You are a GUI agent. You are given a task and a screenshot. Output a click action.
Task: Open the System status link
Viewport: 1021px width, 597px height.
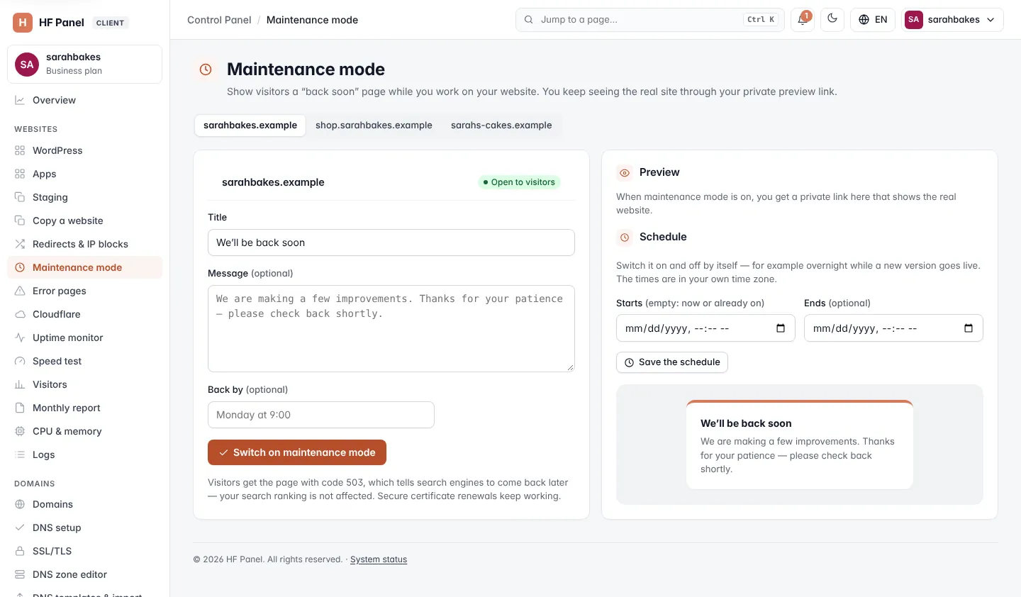pos(379,559)
